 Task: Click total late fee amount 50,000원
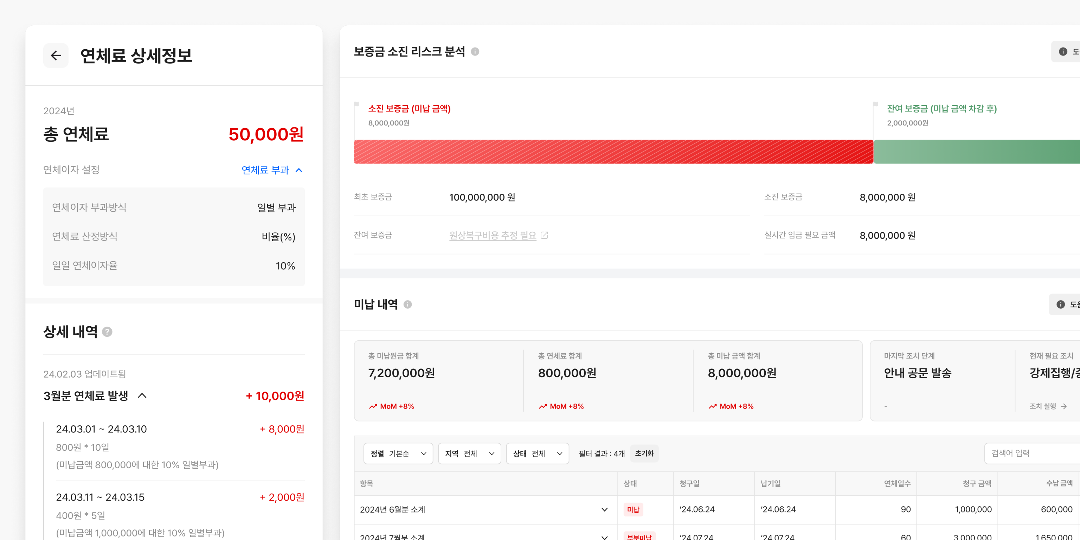click(x=266, y=135)
